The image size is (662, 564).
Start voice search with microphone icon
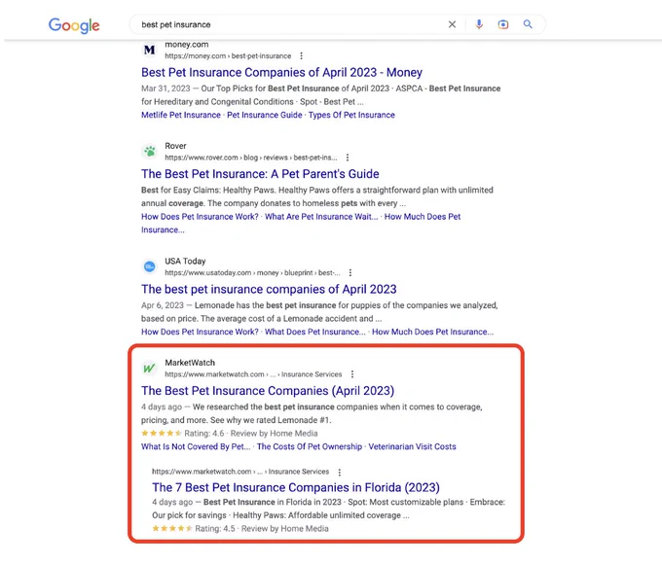(479, 24)
